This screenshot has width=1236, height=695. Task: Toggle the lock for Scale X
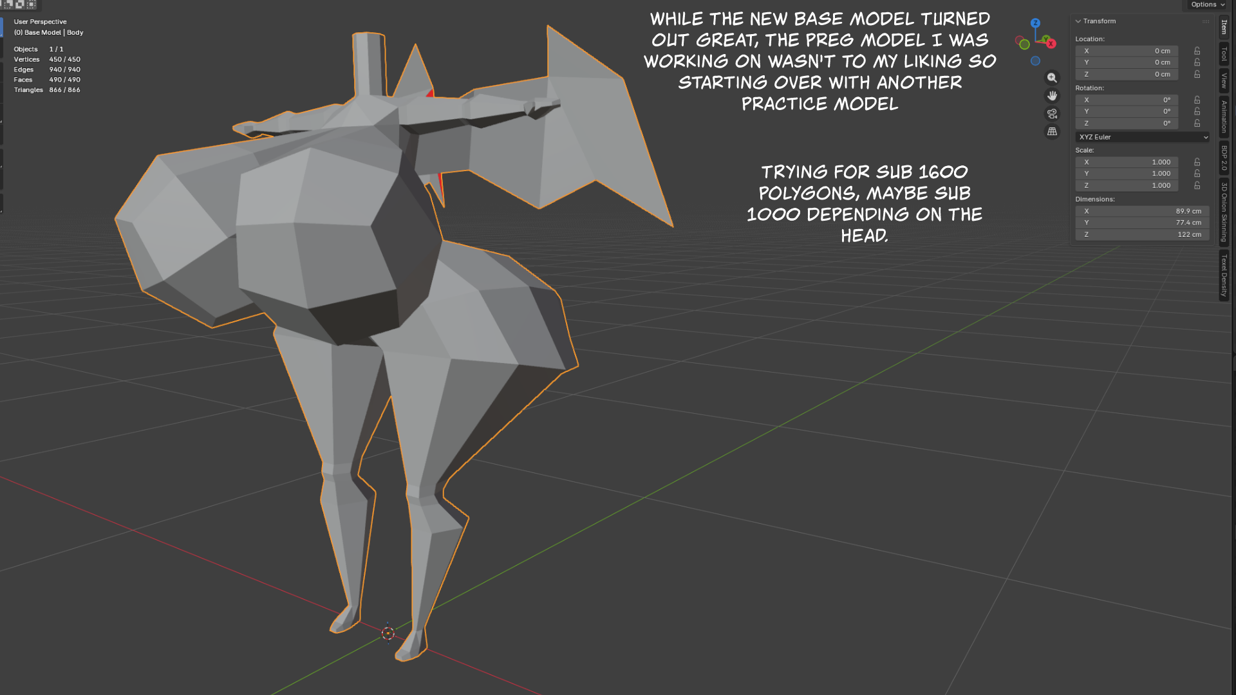tap(1197, 162)
